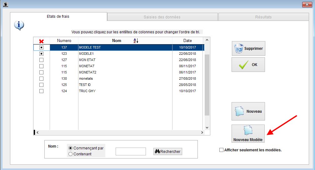
Task: Click the Supprimer recycle bin button
Action: (248, 49)
